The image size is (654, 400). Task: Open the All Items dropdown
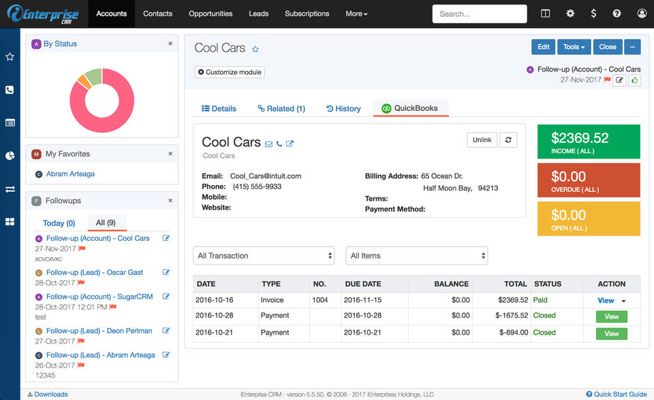coord(416,256)
